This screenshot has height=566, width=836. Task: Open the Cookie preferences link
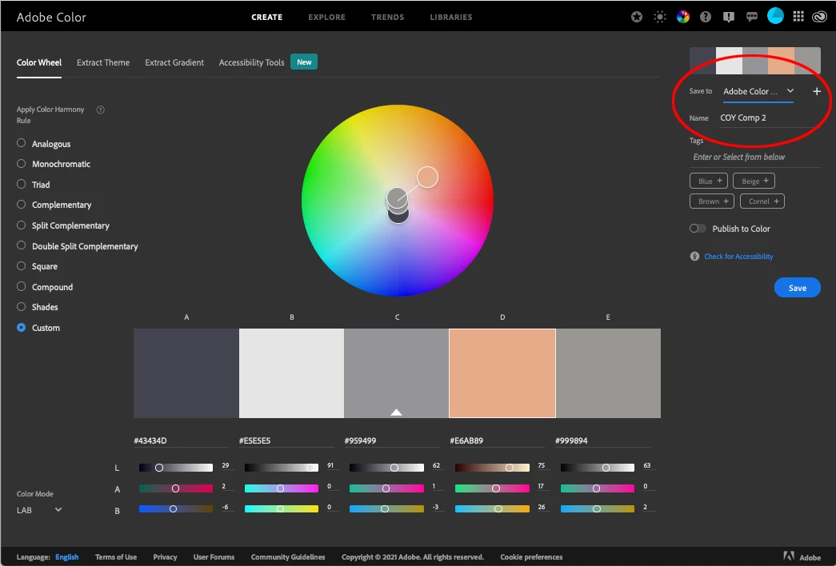[x=531, y=557]
